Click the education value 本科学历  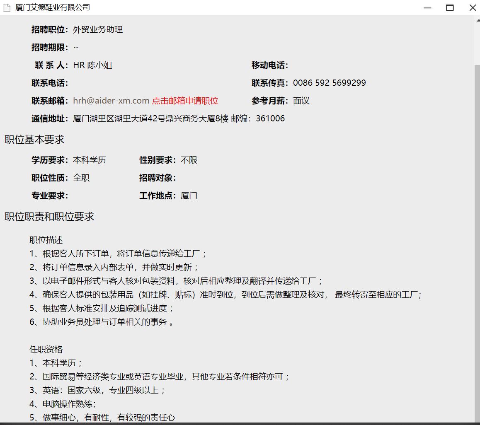tap(90, 160)
